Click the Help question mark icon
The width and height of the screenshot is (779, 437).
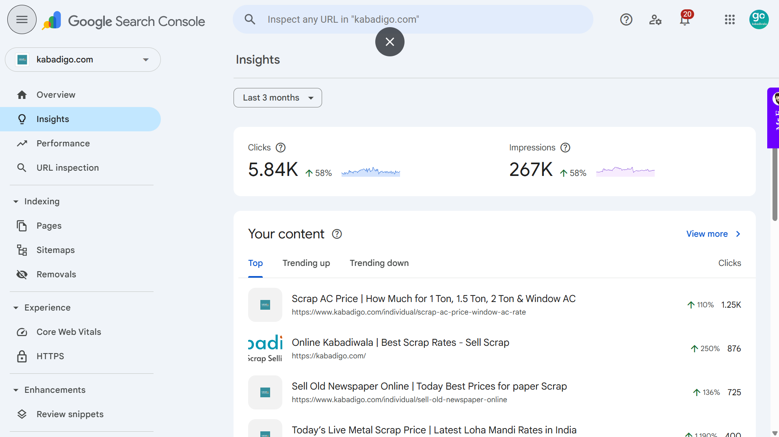626,19
